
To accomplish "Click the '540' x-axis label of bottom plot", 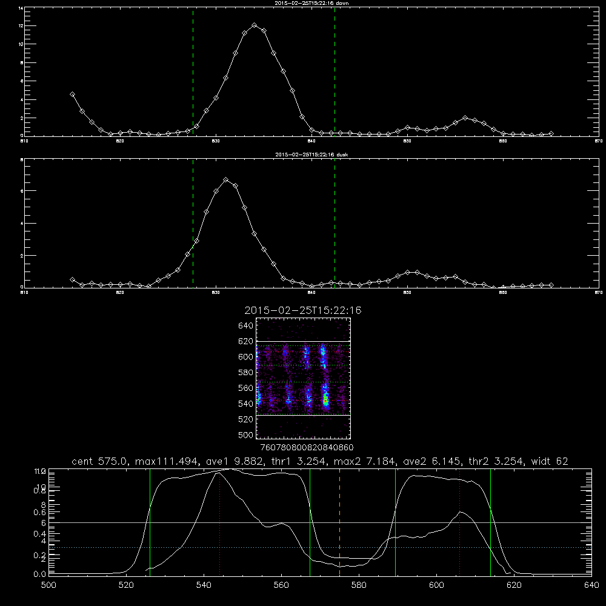I will pyautogui.click(x=204, y=585).
